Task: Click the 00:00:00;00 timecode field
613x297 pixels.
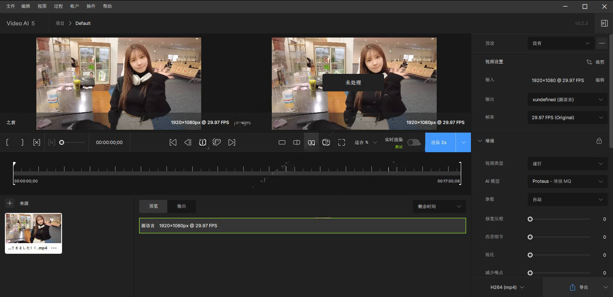Action: tap(109, 142)
